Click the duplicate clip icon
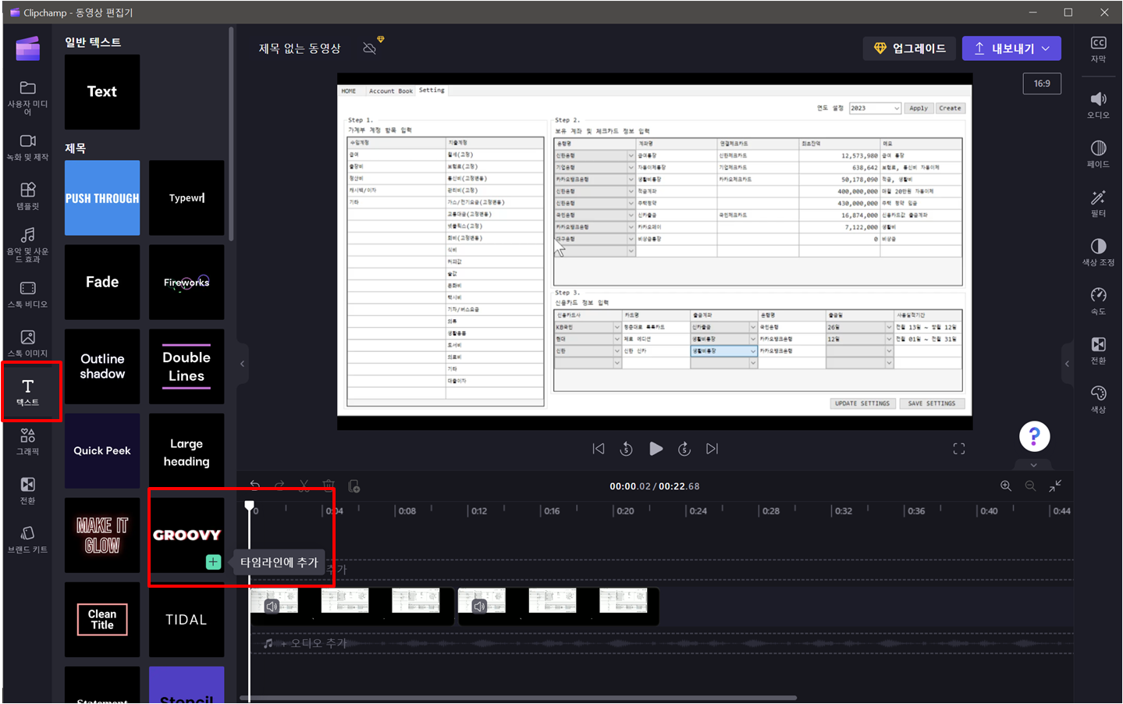The width and height of the screenshot is (1123, 704). [354, 485]
